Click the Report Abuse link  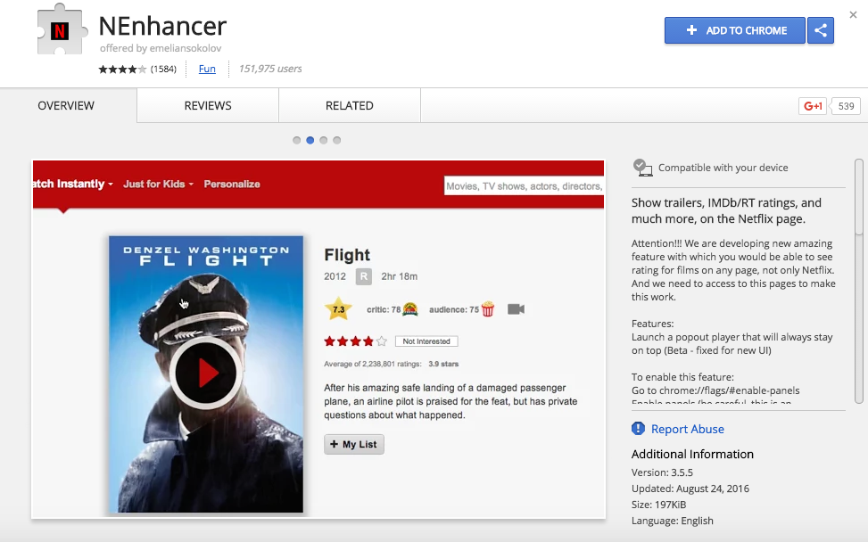[x=688, y=429]
